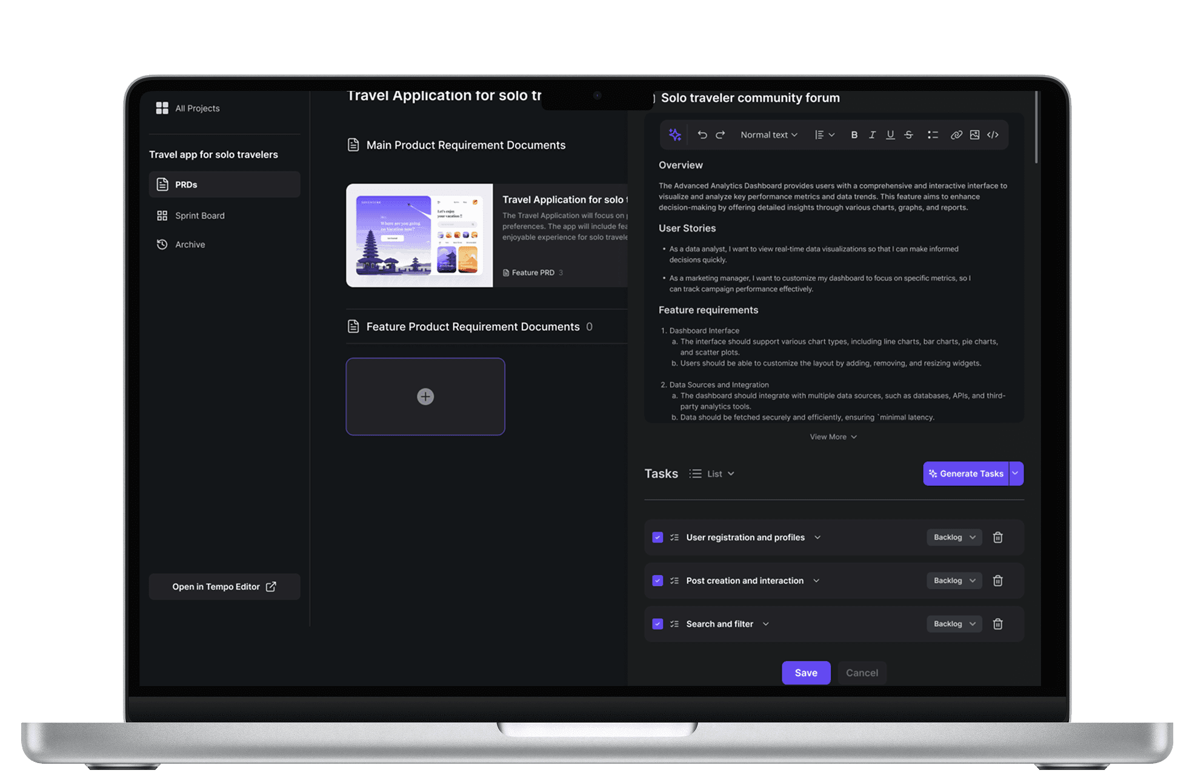This screenshot has width=1195, height=777.
Task: Toggle the Search and filter checkbox
Action: click(657, 624)
